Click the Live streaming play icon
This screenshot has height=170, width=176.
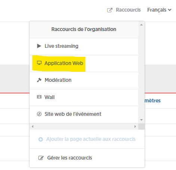[x=39, y=46]
